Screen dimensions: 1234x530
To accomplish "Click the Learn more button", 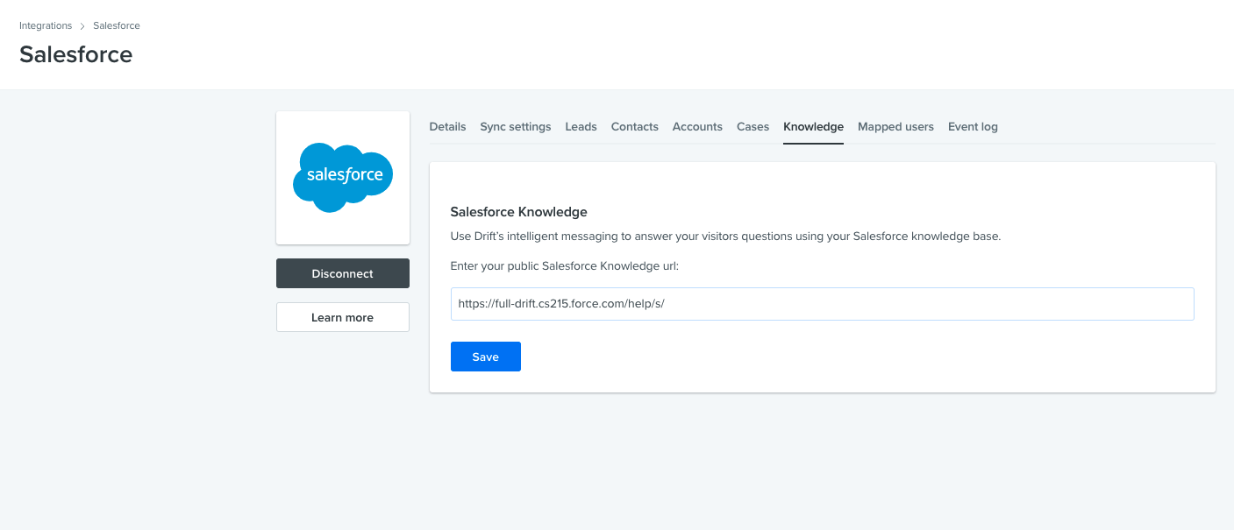I will [343, 317].
